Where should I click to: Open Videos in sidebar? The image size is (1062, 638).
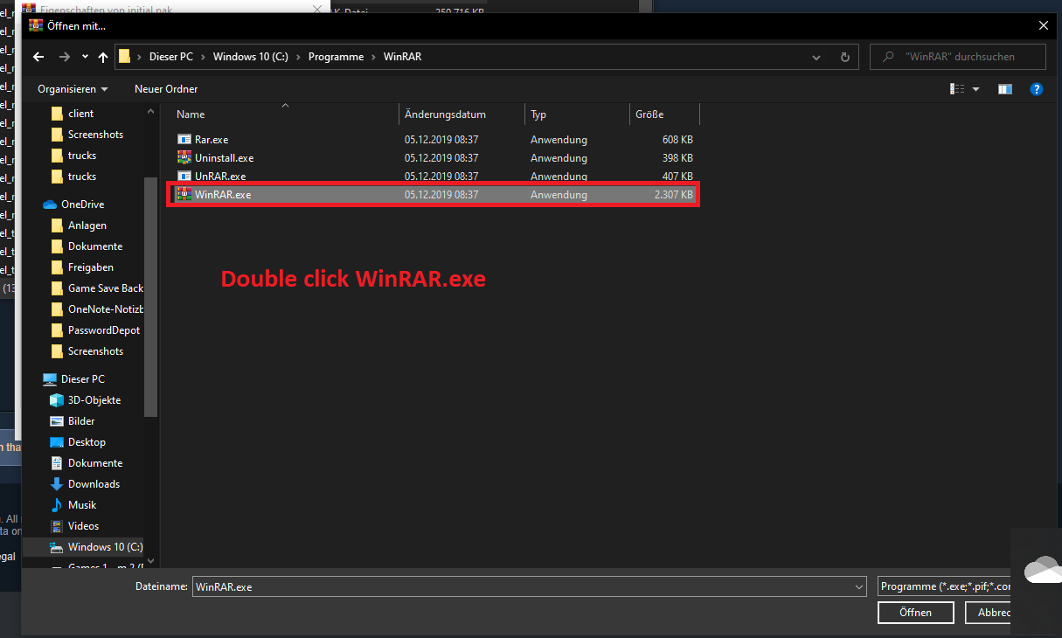[x=83, y=526]
